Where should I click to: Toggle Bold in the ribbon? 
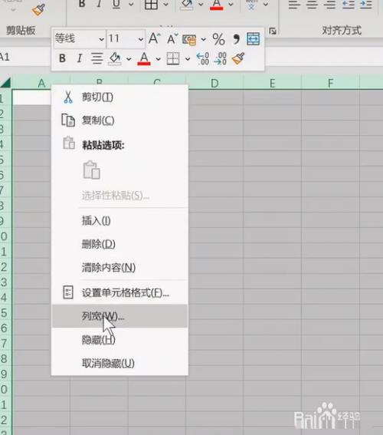82,4
